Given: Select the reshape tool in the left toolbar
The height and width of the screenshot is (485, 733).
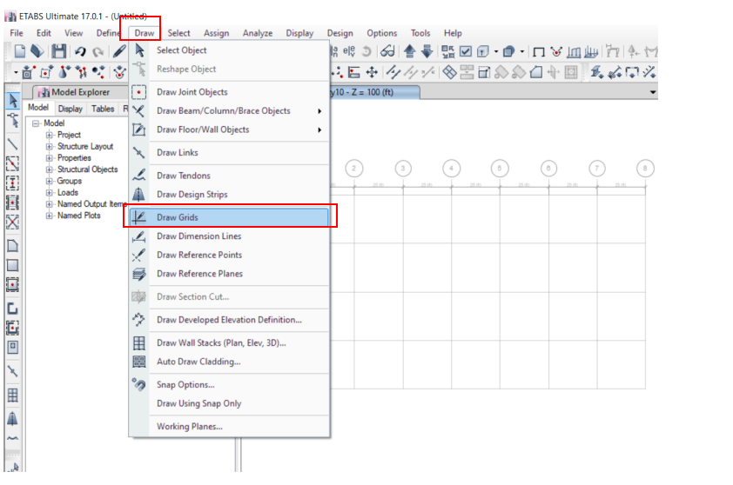Looking at the screenshot, I should point(13,121).
